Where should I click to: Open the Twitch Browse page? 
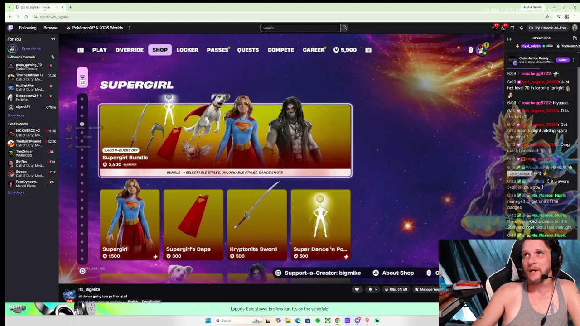coord(50,28)
